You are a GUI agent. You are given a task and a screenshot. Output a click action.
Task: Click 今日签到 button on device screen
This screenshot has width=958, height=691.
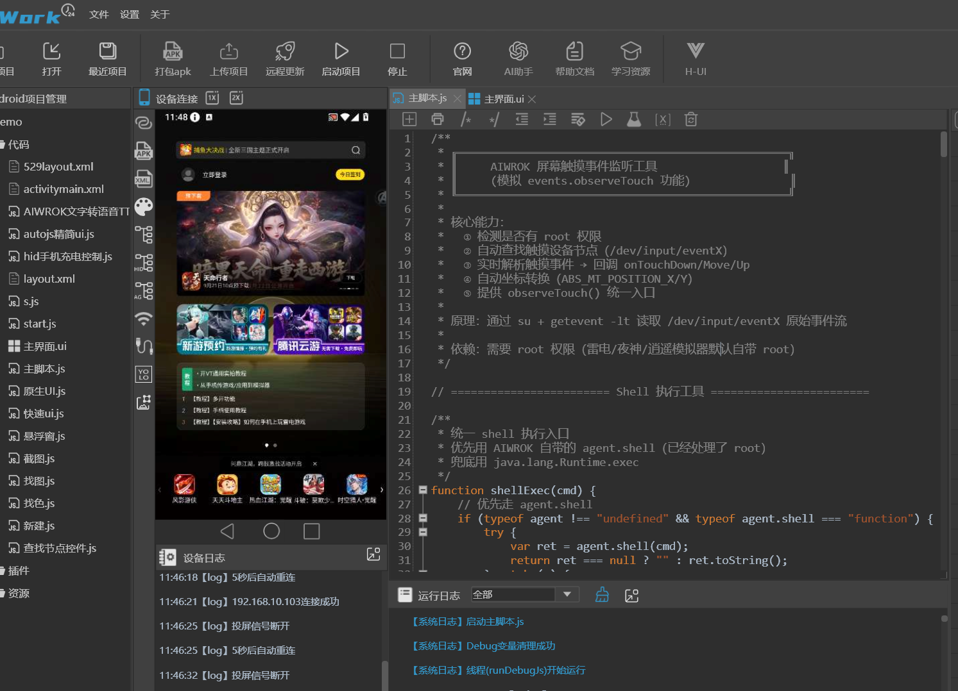[x=350, y=174]
